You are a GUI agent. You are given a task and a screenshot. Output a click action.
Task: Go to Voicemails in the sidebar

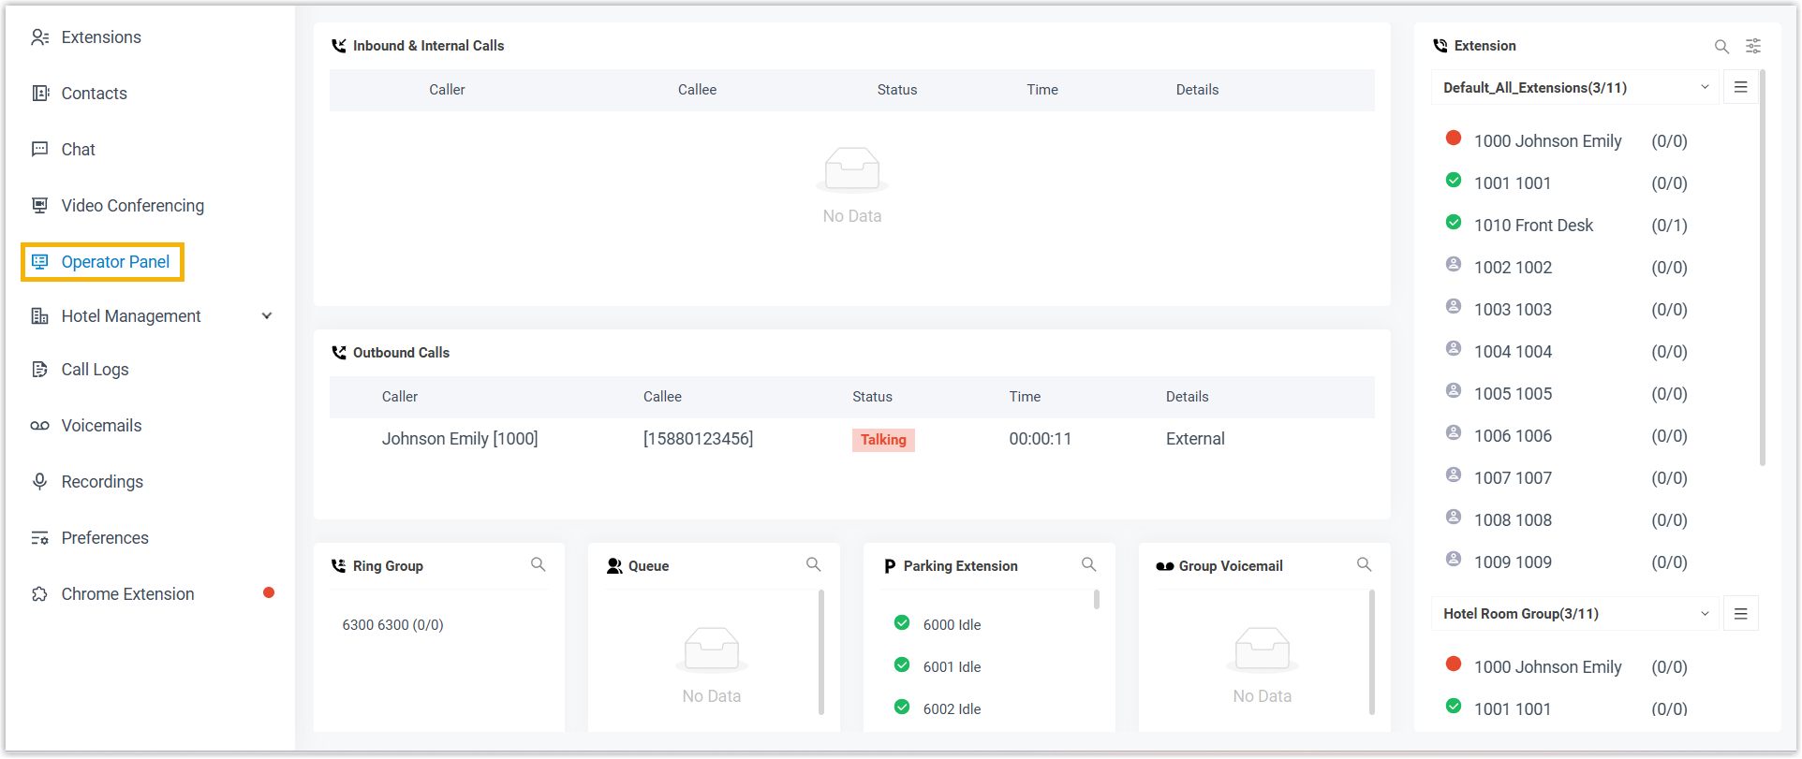[101, 426]
